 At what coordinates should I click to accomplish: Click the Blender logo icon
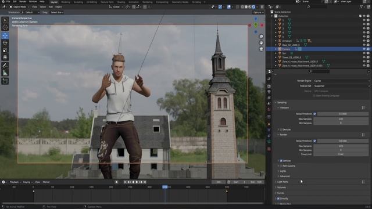3,1
